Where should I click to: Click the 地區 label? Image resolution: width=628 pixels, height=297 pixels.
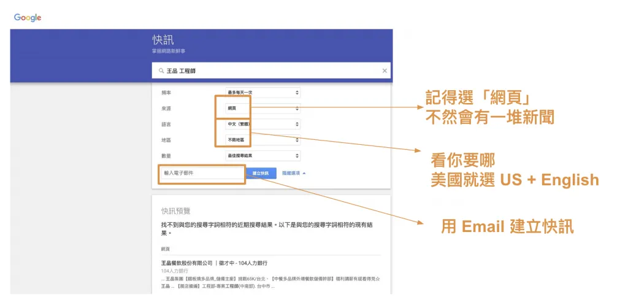click(166, 141)
